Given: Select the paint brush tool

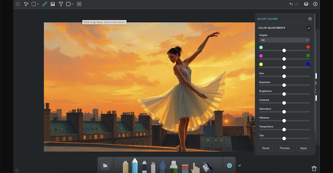Looking at the screenshot, I should tap(44, 4).
